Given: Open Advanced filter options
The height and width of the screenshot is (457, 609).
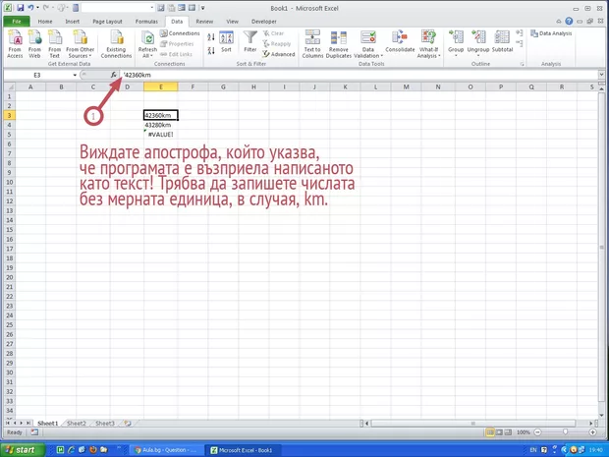Looking at the screenshot, I should (x=279, y=54).
